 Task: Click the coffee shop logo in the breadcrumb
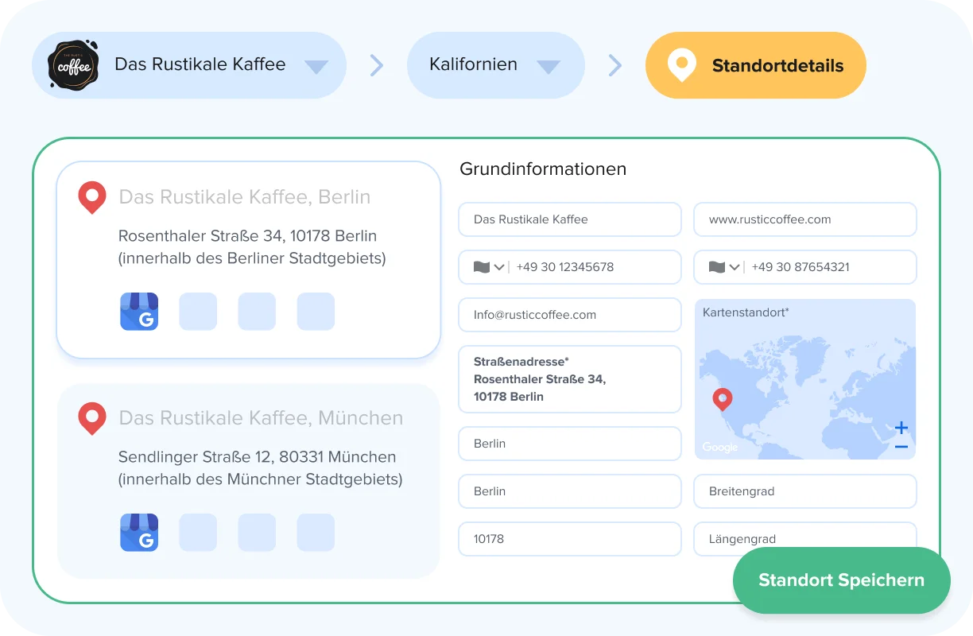pyautogui.click(x=73, y=65)
